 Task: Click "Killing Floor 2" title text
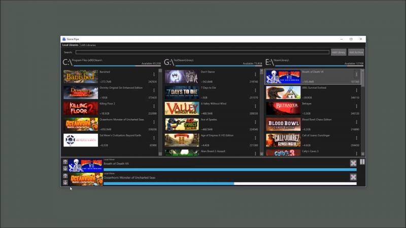[x=108, y=104]
